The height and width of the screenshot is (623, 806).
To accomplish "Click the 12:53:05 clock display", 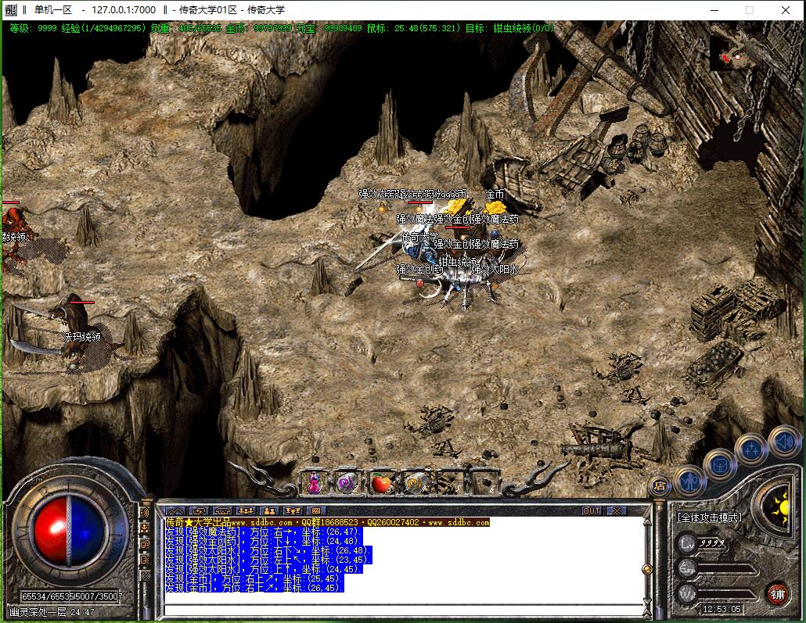I will tap(721, 609).
